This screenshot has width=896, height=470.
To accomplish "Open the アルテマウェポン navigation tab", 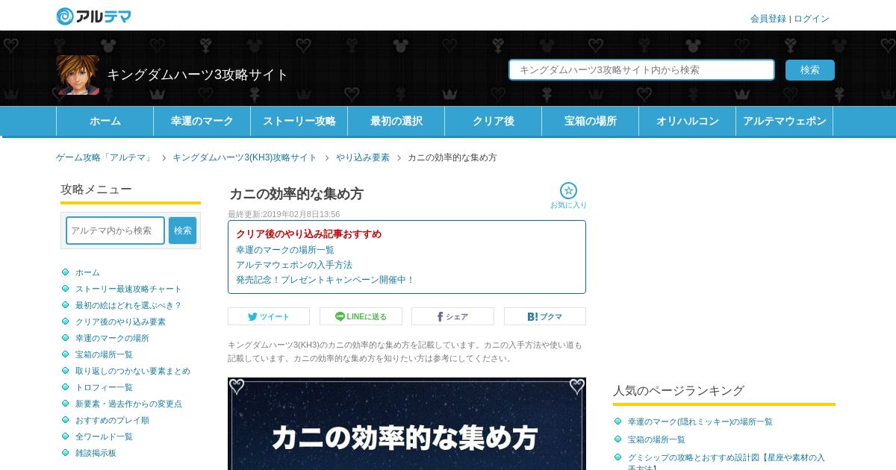I will coord(785,121).
